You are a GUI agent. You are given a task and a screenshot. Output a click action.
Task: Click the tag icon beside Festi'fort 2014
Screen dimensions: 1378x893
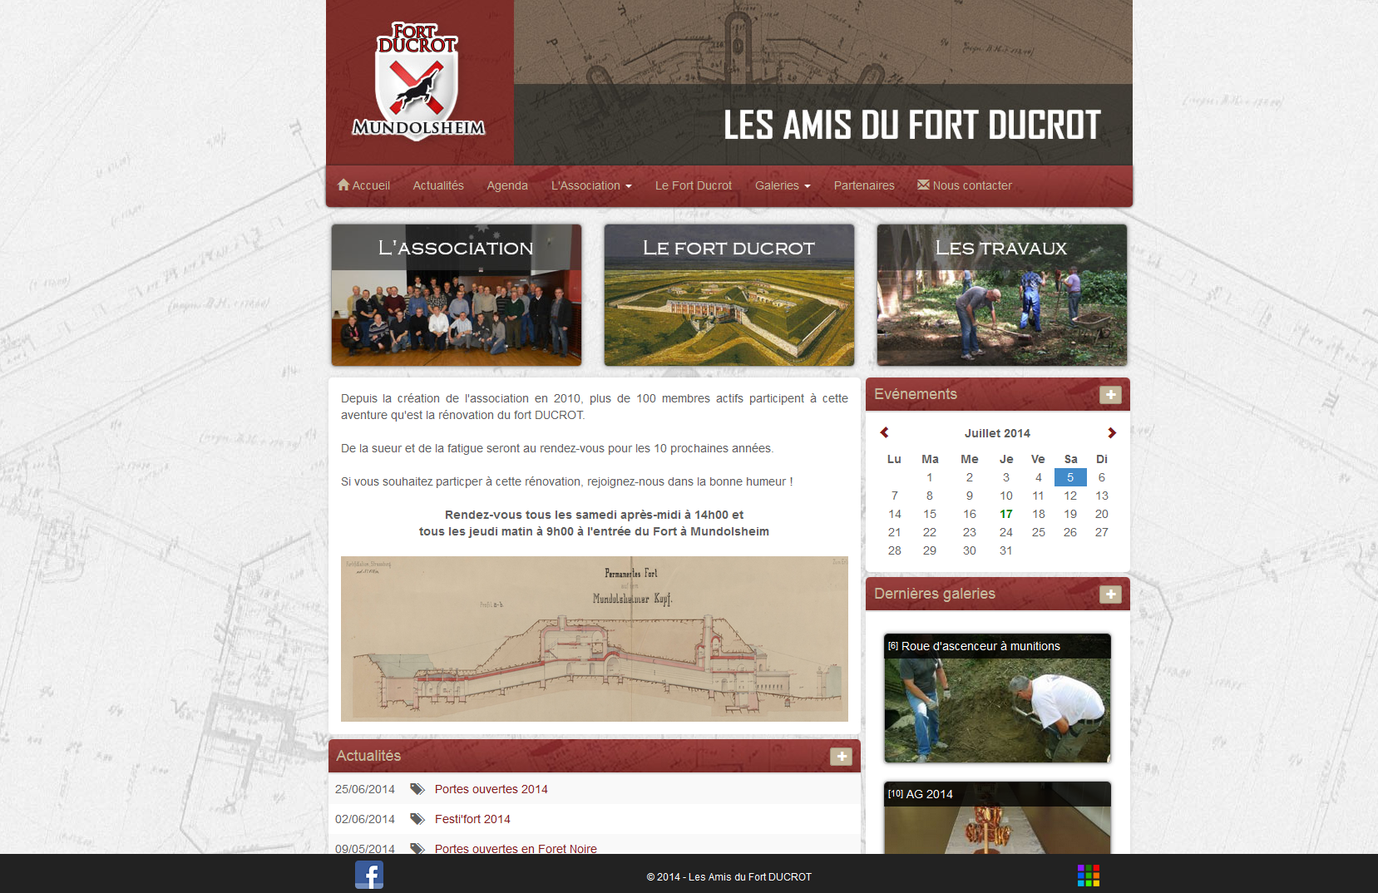coord(417,819)
